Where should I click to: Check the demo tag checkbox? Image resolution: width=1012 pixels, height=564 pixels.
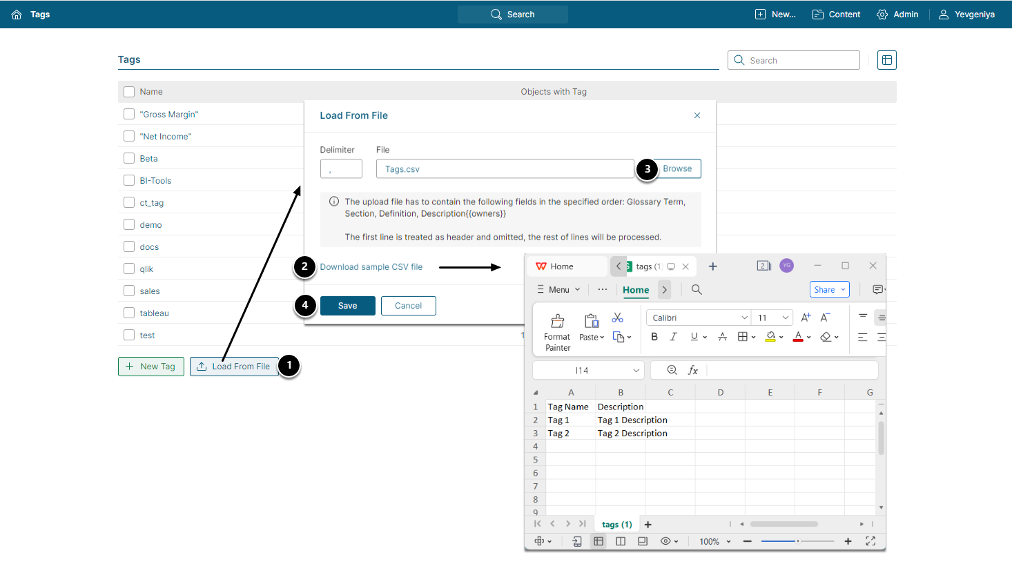coord(129,224)
